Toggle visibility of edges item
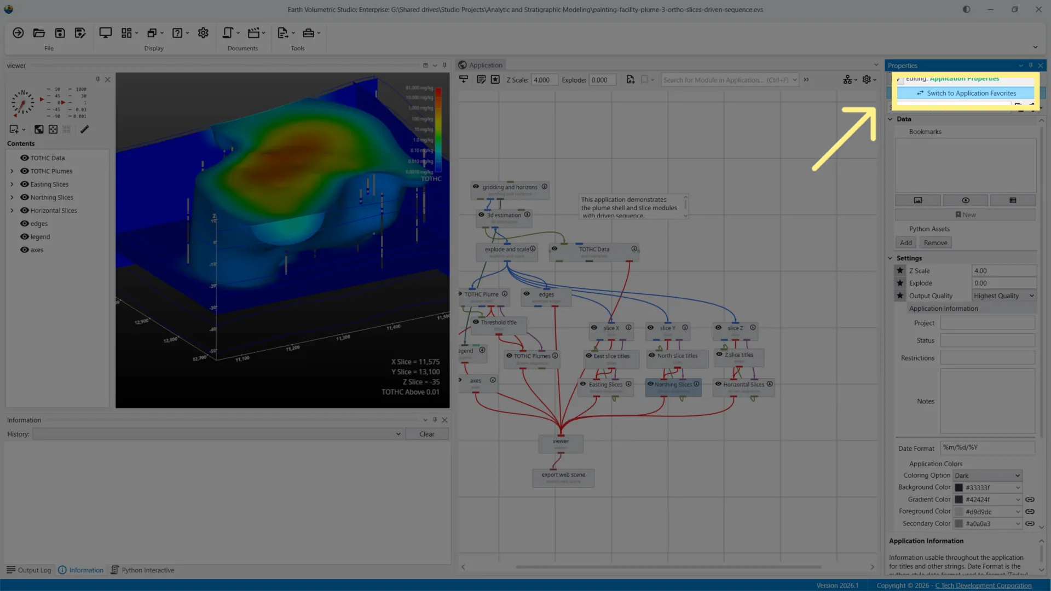 pos(25,223)
